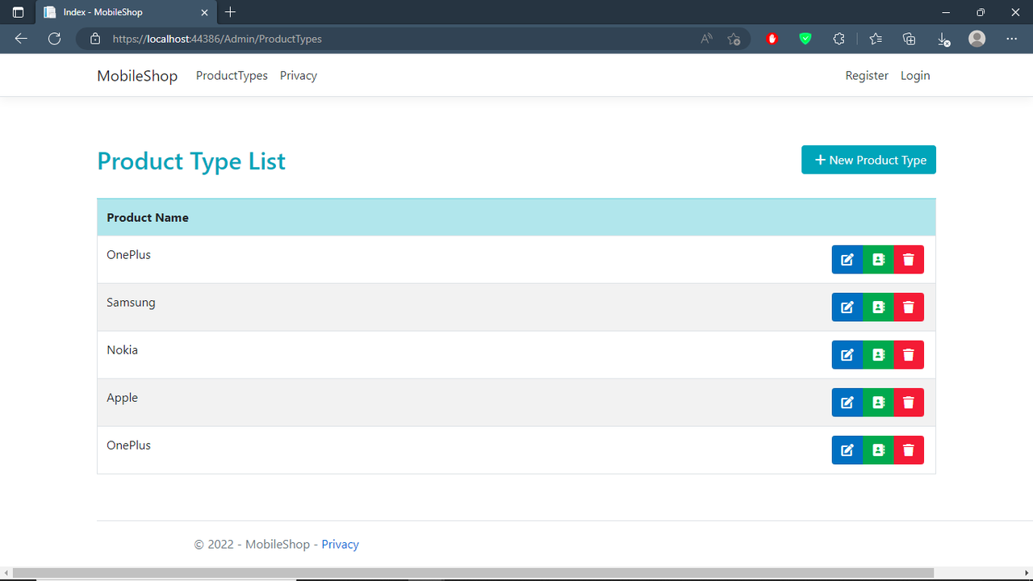This screenshot has height=581, width=1033.
Task: Edit the OnePlus row above Samsung
Action: [847, 260]
